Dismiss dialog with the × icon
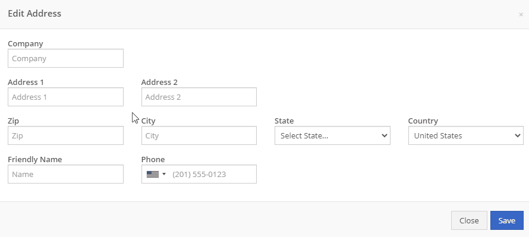The image size is (529, 237). point(521,14)
